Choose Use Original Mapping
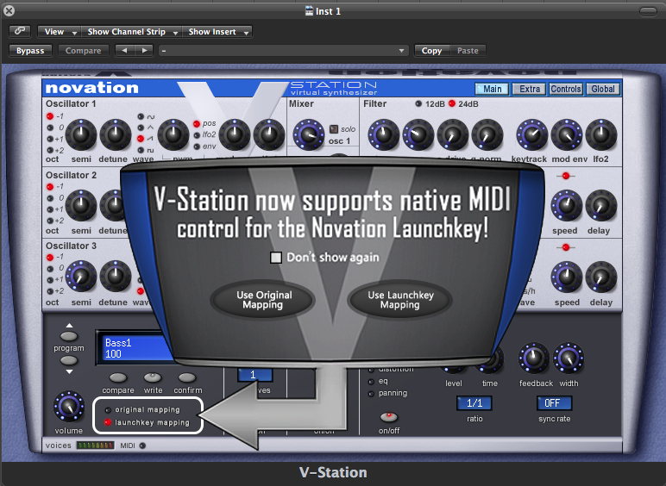This screenshot has height=486, width=666. click(x=263, y=300)
